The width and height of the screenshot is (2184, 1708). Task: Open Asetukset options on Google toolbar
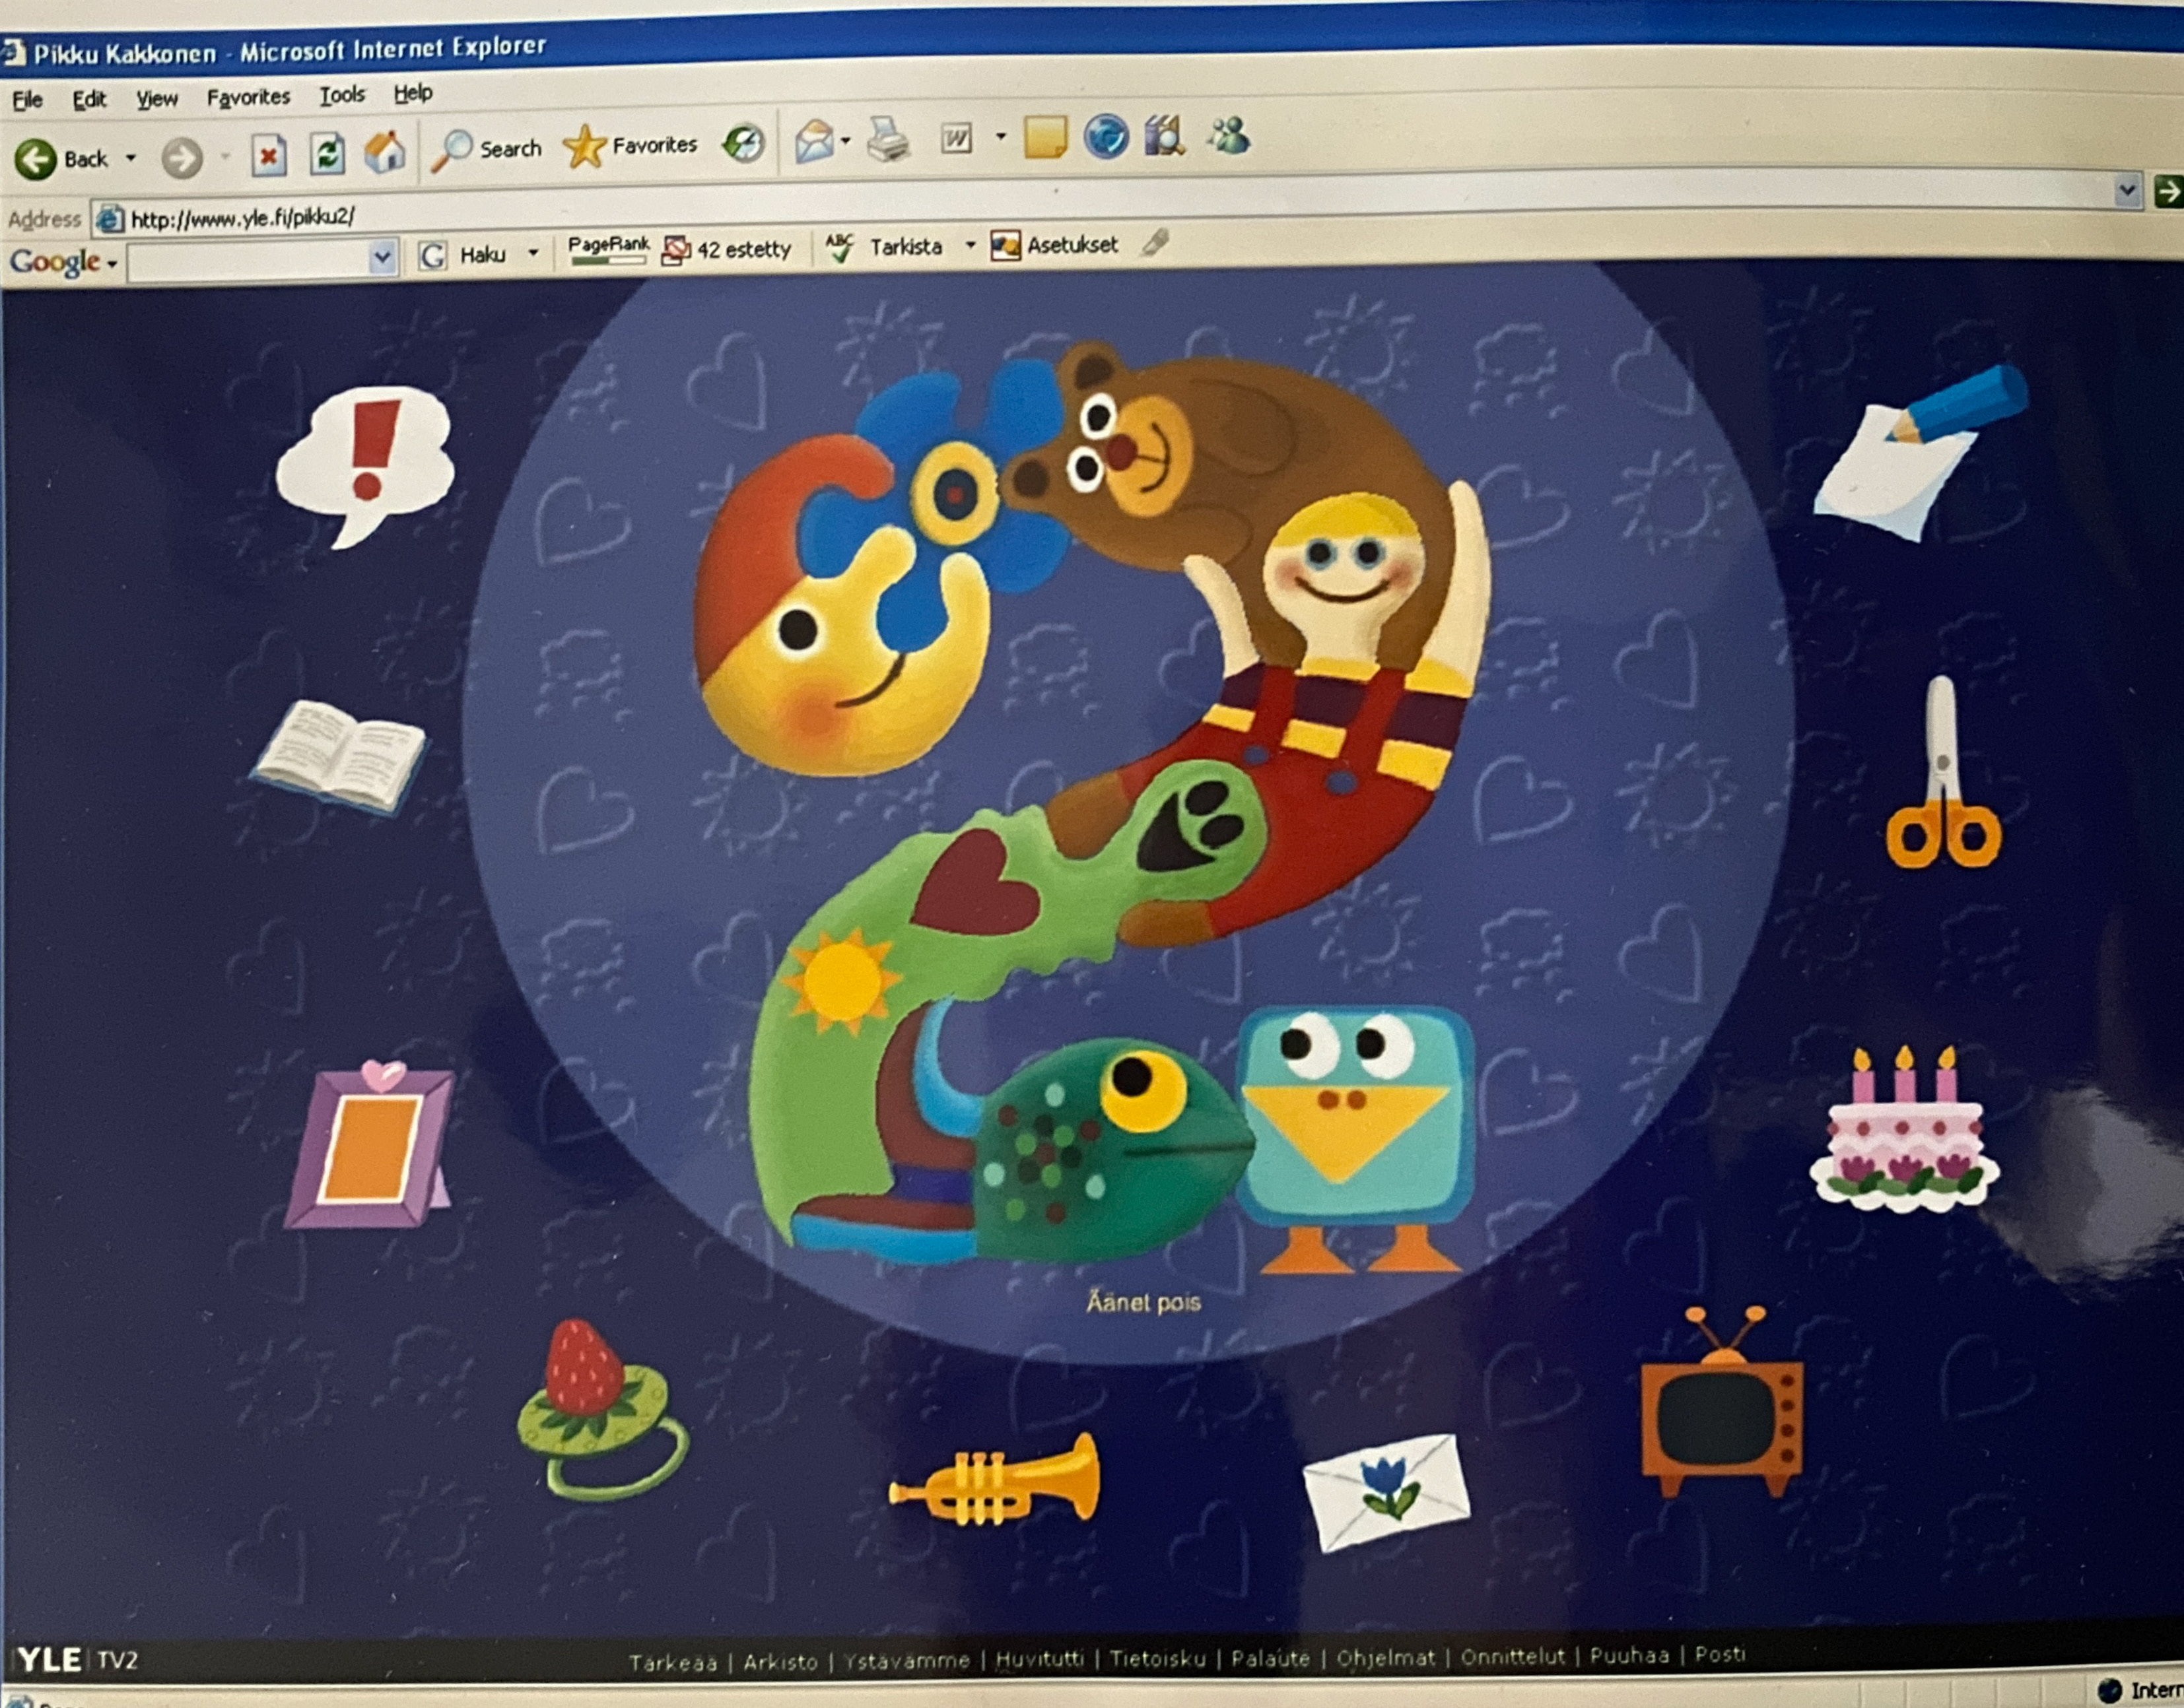pos(1054,245)
